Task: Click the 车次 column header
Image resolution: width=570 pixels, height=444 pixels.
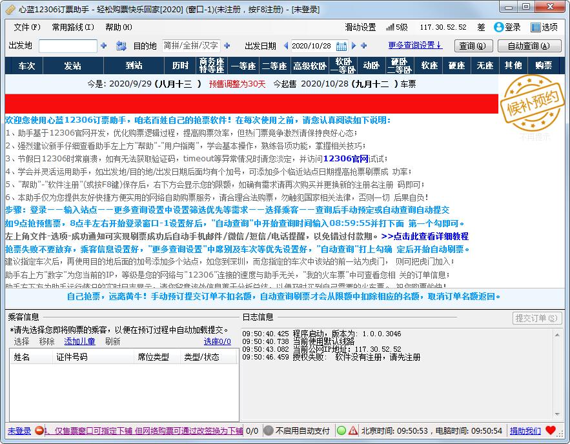Action: [26, 65]
